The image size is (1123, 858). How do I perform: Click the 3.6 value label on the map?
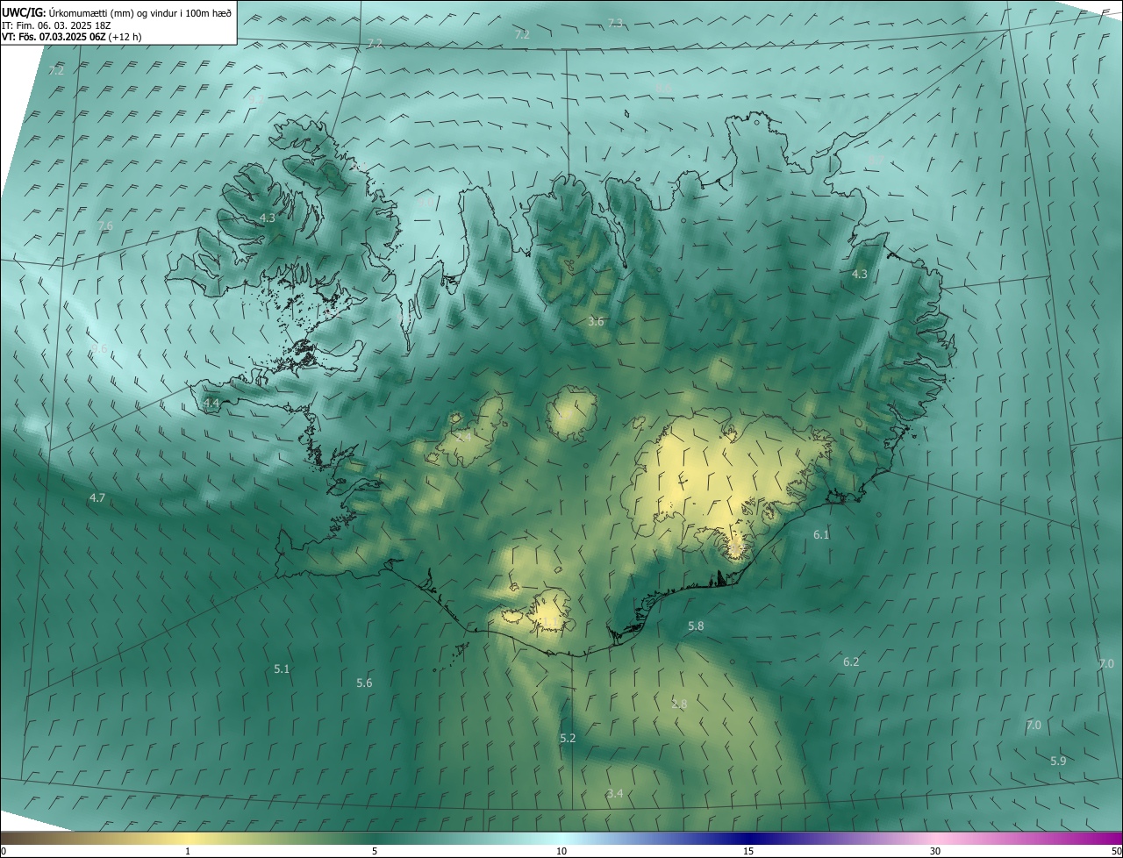[596, 322]
